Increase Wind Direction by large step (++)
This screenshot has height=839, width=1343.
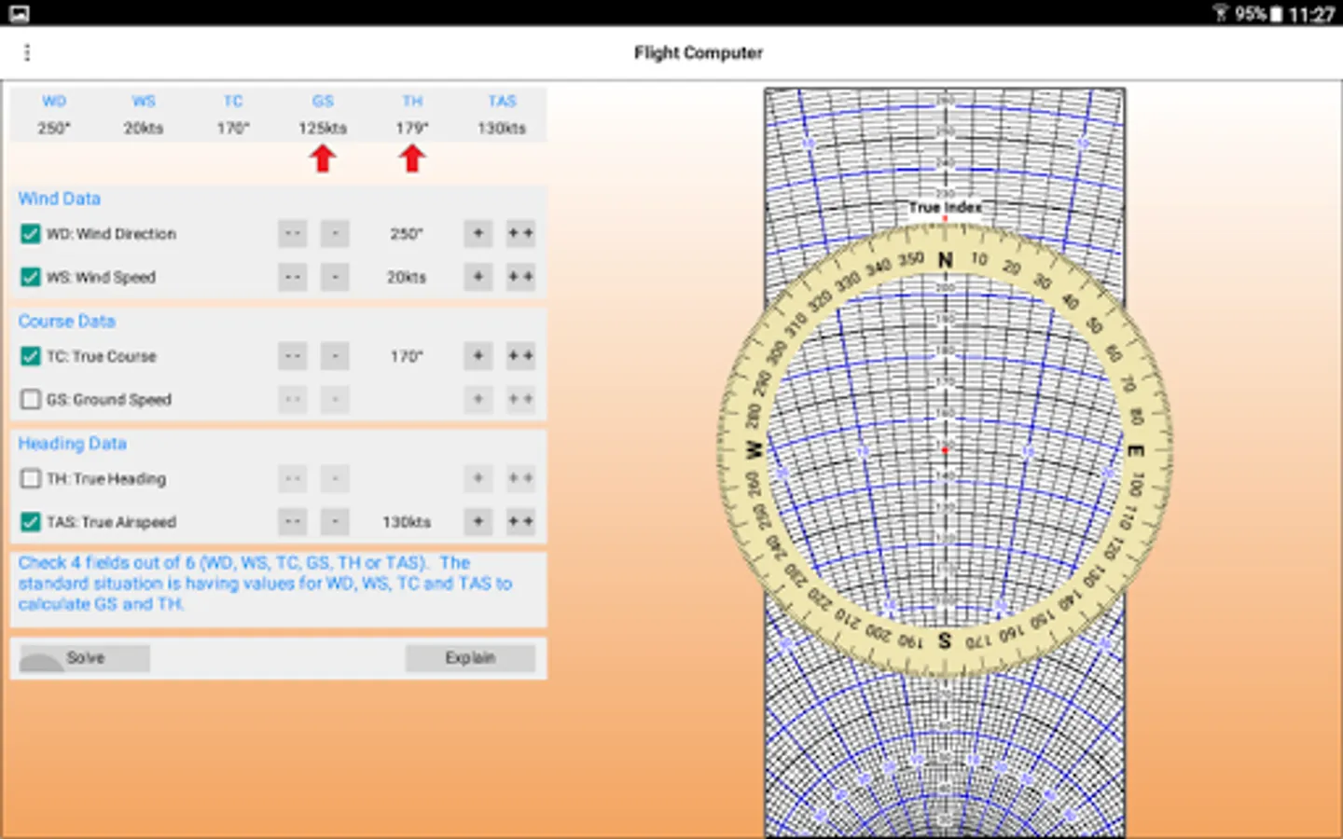pos(520,233)
